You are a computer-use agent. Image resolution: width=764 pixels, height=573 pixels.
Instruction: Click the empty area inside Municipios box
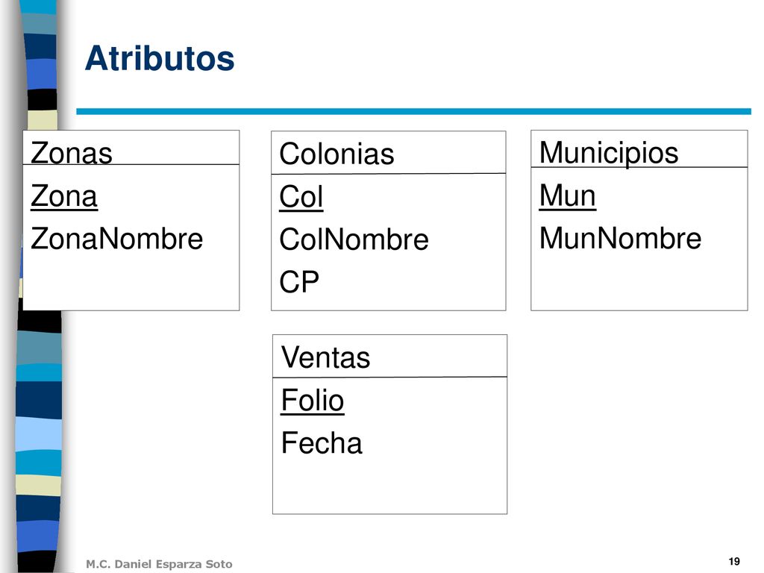(x=639, y=283)
